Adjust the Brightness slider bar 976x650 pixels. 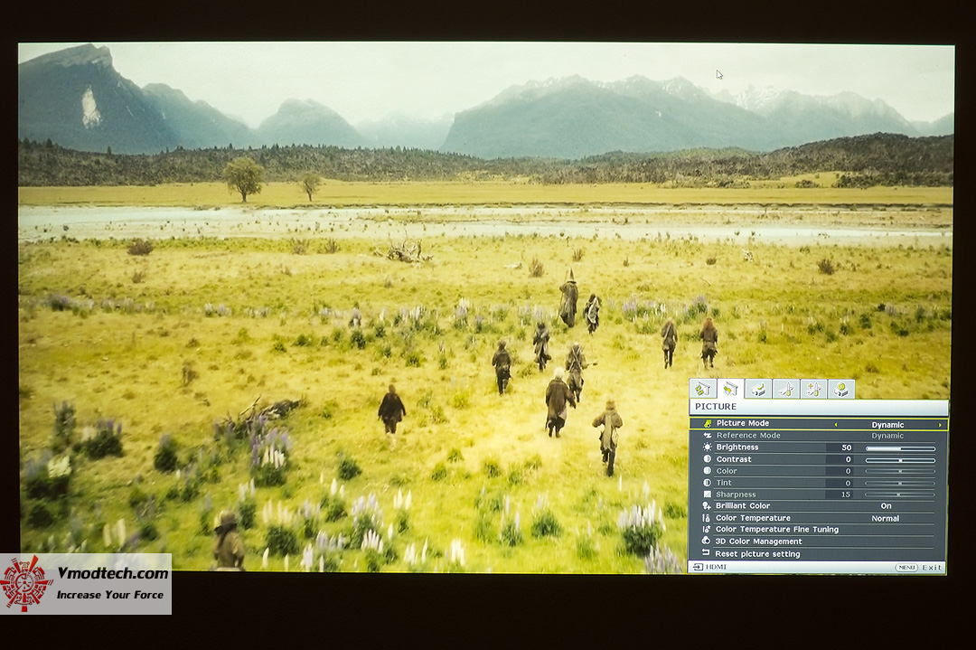point(900,448)
